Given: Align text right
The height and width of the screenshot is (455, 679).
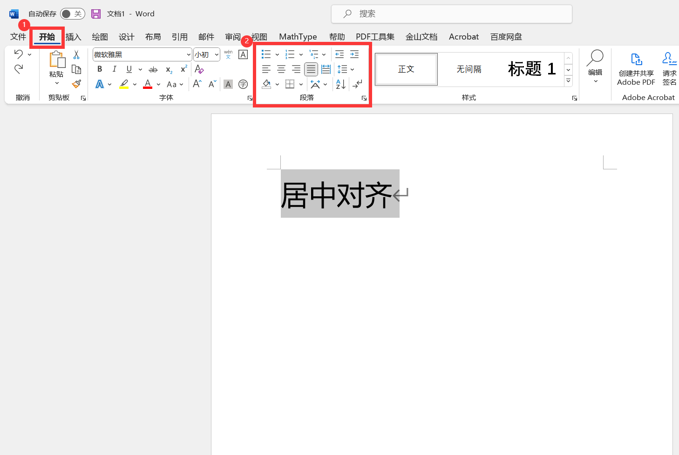Looking at the screenshot, I should pyautogui.click(x=296, y=69).
